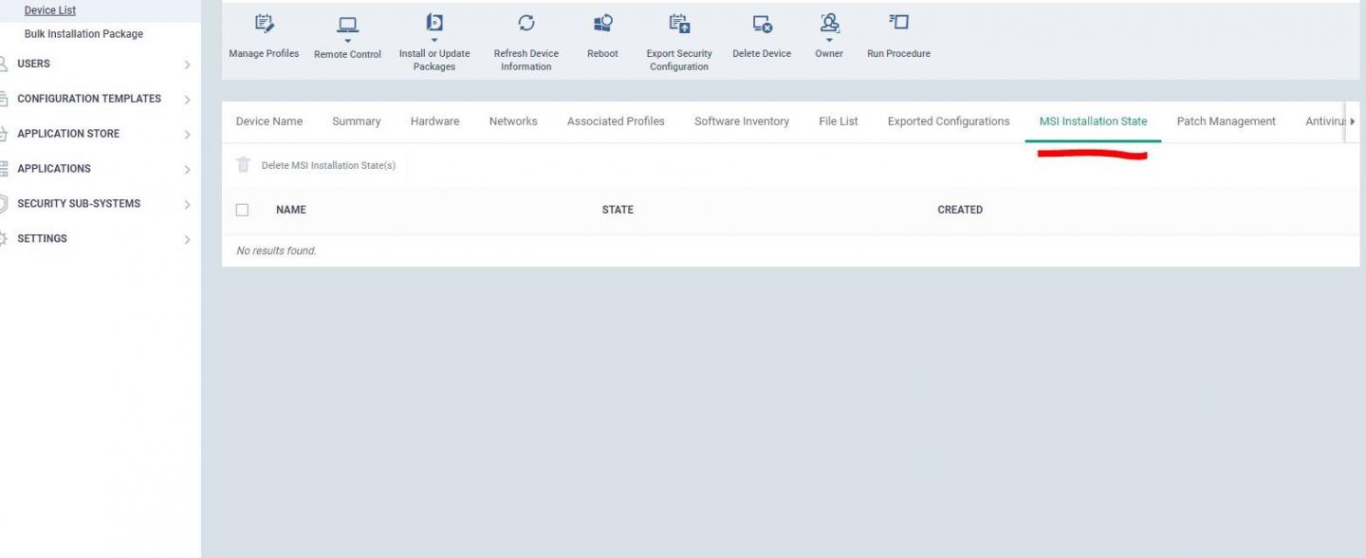Expand the Applications chevron
1366x558 pixels.
187,170
